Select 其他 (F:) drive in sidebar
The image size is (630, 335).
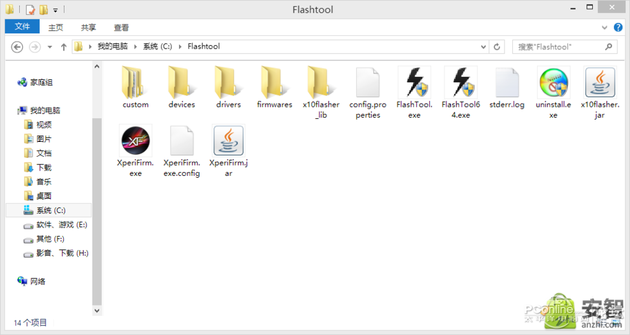[51, 239]
